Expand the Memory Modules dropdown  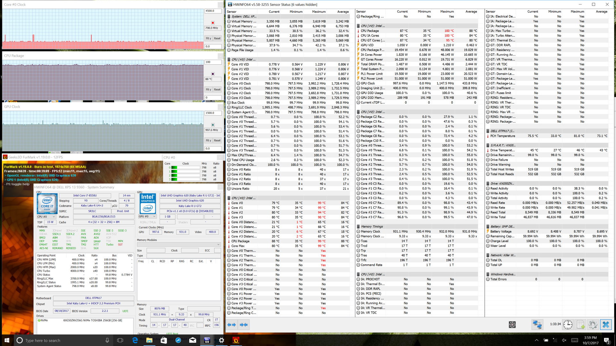tap(179, 244)
